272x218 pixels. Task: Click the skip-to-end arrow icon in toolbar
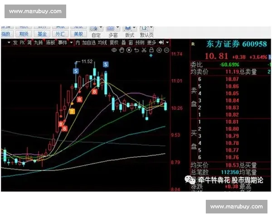(x=161, y=42)
